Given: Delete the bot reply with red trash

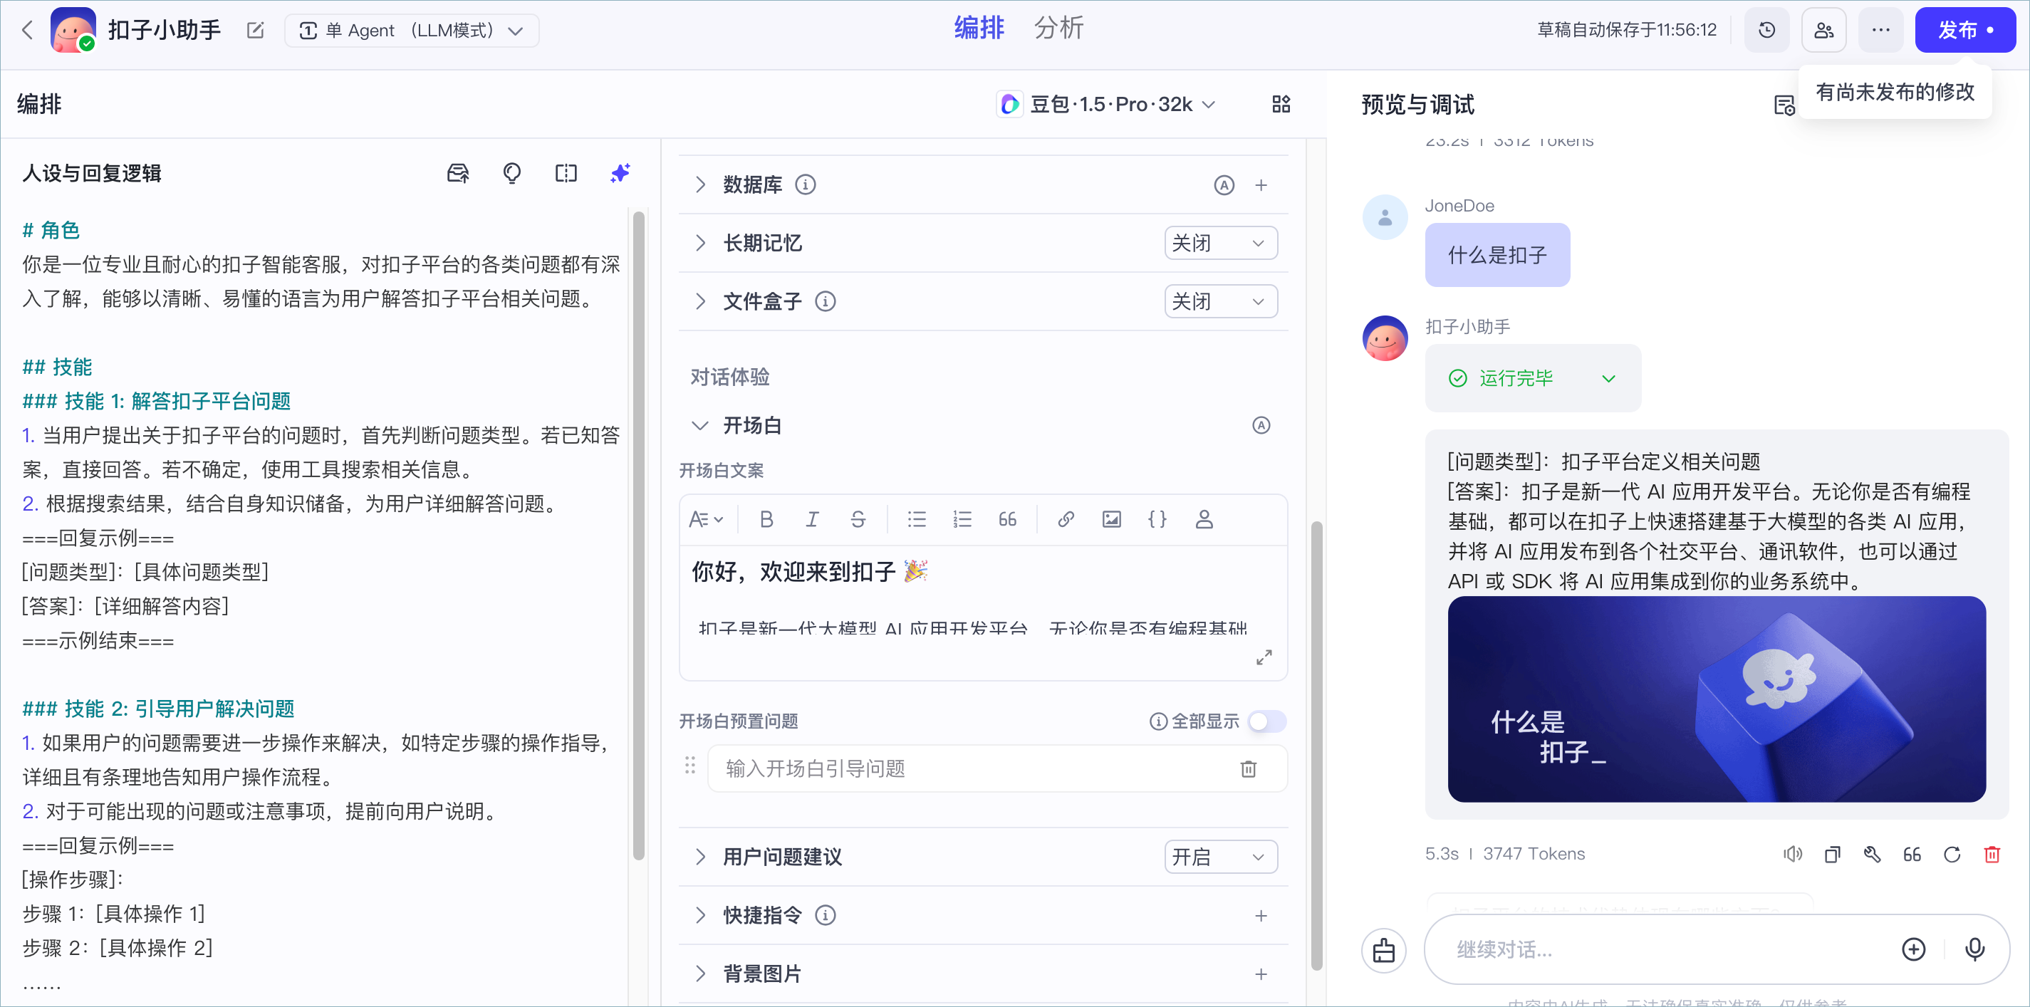Looking at the screenshot, I should pyautogui.click(x=1992, y=854).
